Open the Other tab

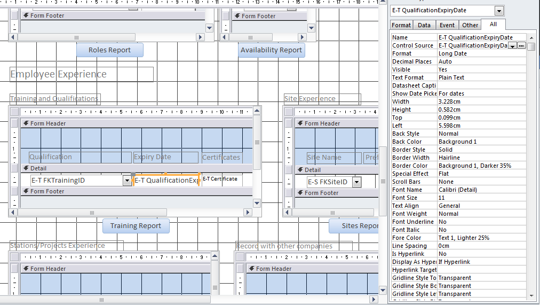click(470, 25)
